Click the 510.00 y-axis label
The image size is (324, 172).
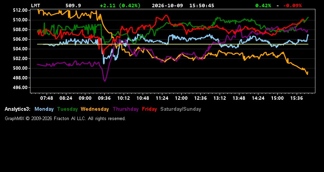(20, 20)
